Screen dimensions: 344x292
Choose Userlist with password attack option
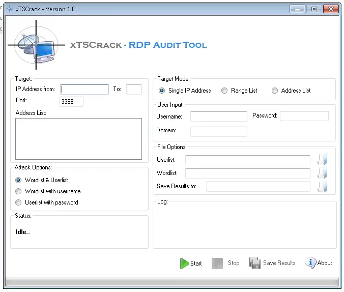pyautogui.click(x=19, y=202)
